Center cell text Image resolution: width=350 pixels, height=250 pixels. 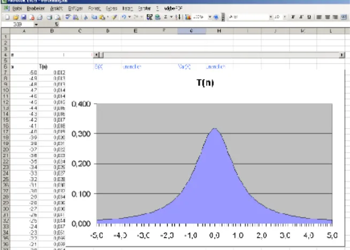pyautogui.click(x=327, y=17)
